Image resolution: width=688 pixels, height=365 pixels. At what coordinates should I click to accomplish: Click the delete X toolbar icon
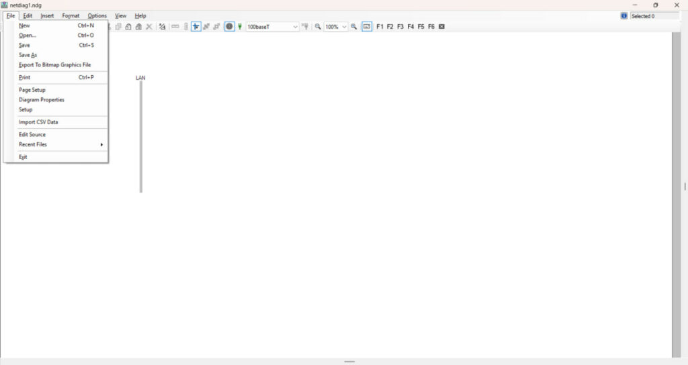[149, 27]
